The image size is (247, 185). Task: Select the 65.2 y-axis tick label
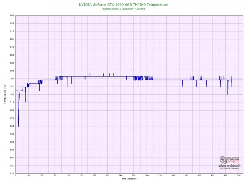point(12,126)
